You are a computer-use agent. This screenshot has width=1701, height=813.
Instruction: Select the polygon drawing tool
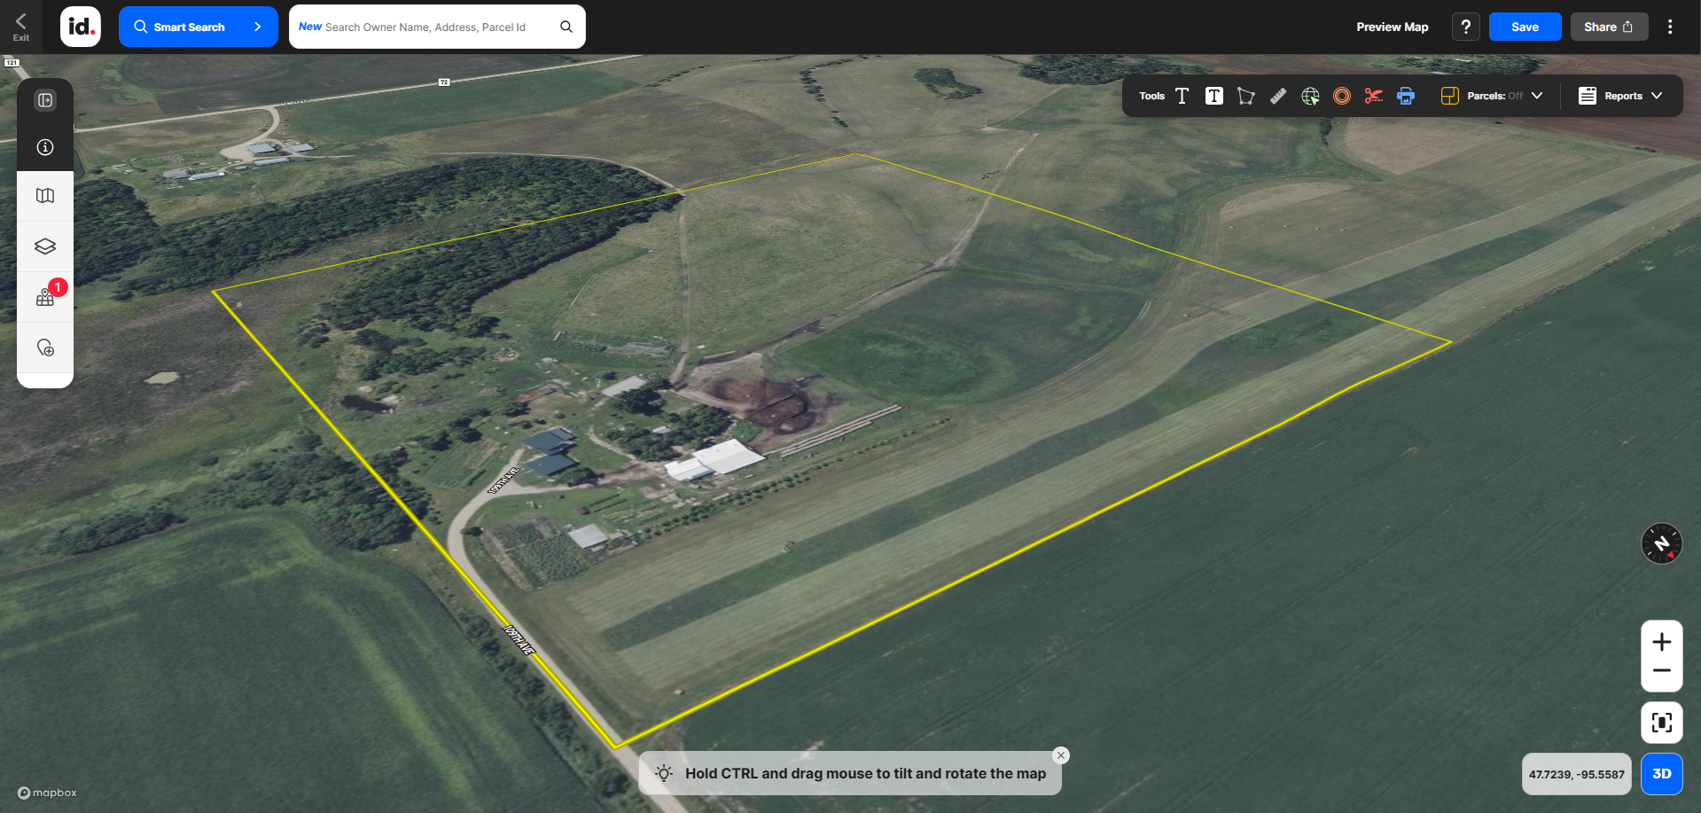[x=1245, y=96]
